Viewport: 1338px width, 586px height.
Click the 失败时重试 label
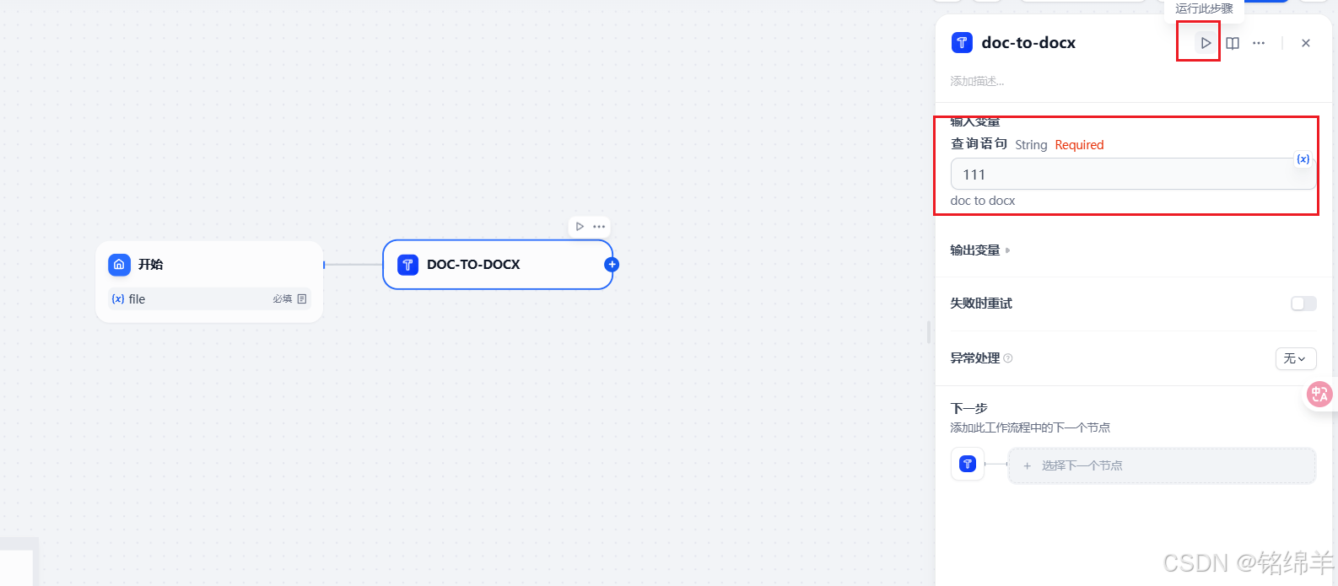[981, 304]
